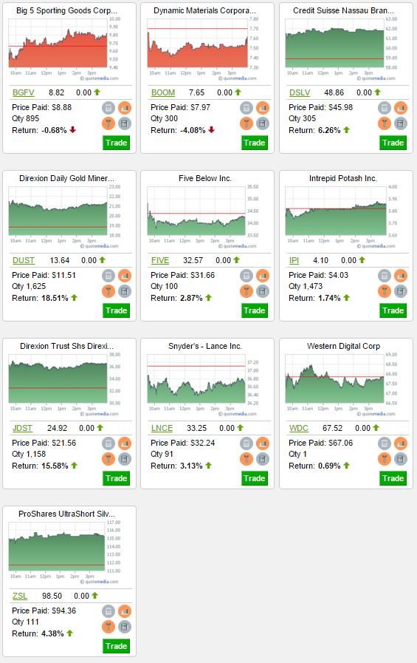Click the gray box icon for WDC

[x=401, y=459]
